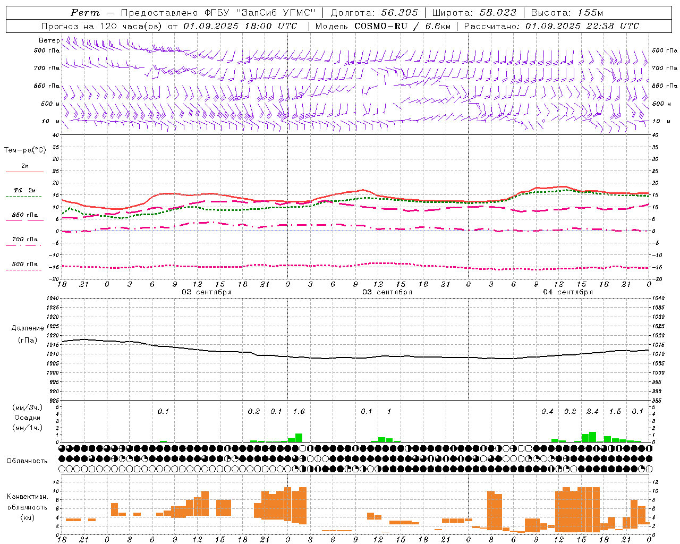Click the "02 сентября" date label
Screen dimensions: 680x544
206,292
